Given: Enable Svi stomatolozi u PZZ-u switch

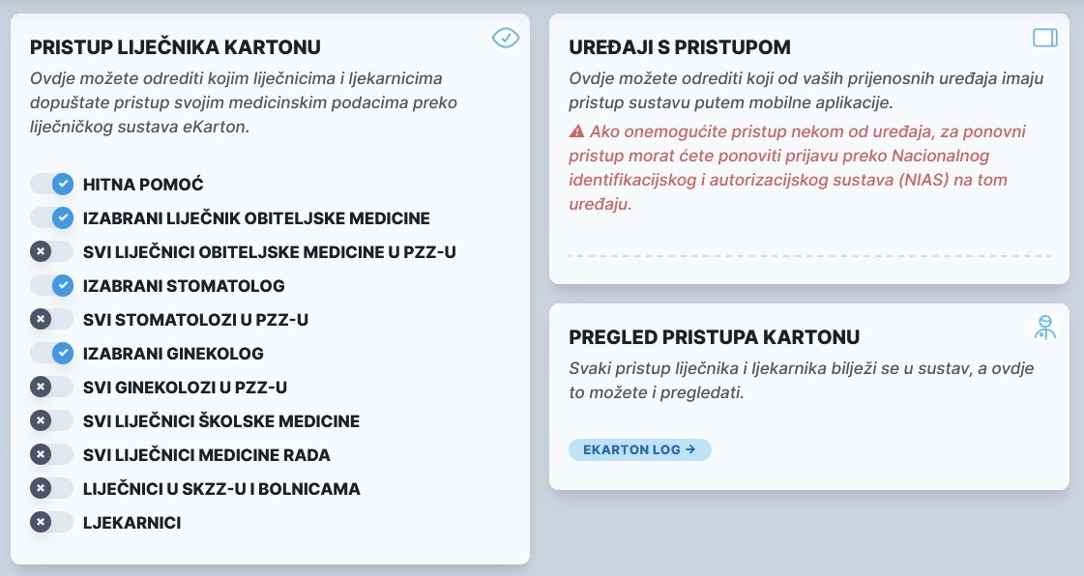Looking at the screenshot, I should (52, 319).
